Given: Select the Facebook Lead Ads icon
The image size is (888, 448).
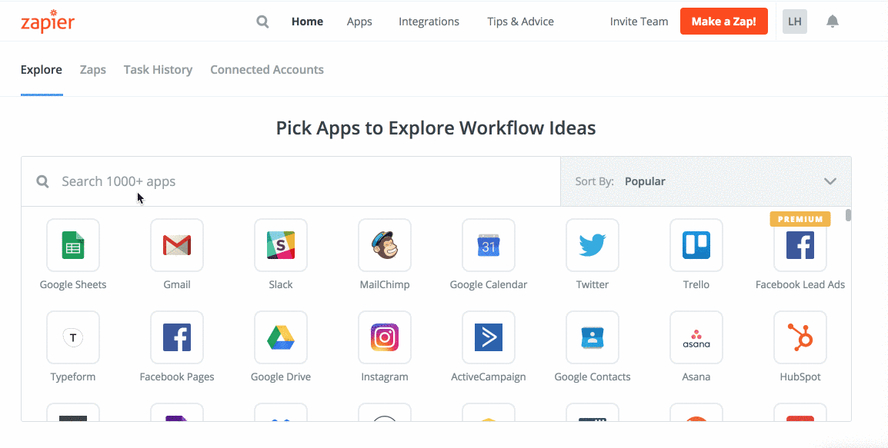Looking at the screenshot, I should 800,245.
